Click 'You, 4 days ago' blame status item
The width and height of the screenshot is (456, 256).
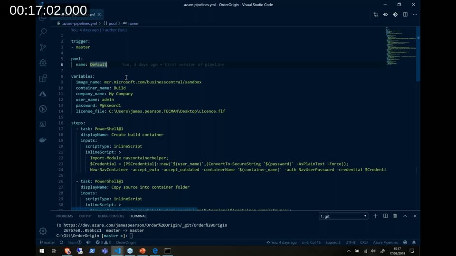click(282, 242)
